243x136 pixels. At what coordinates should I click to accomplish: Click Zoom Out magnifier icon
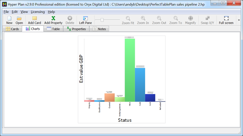click(159, 20)
